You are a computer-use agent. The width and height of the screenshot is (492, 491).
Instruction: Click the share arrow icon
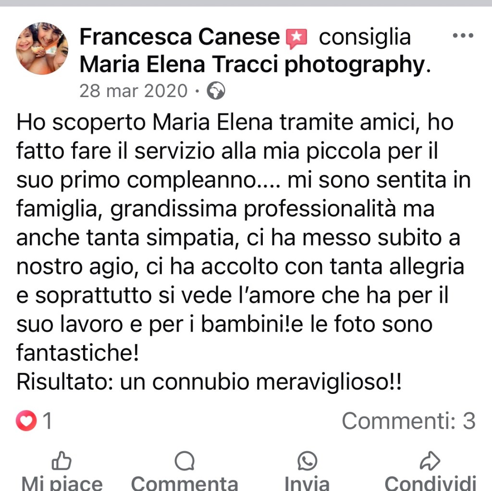pos(430,461)
